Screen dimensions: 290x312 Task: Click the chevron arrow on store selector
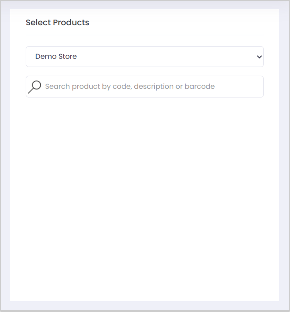tap(259, 57)
